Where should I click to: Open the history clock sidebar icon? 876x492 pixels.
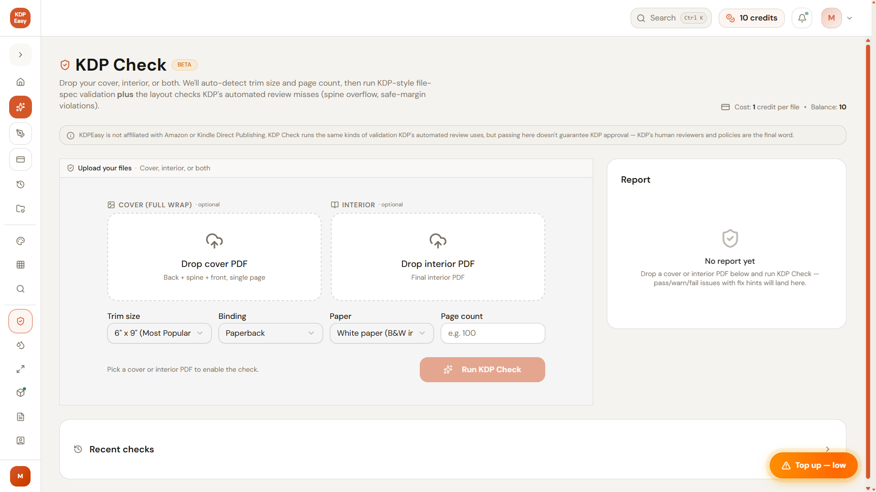click(21, 184)
